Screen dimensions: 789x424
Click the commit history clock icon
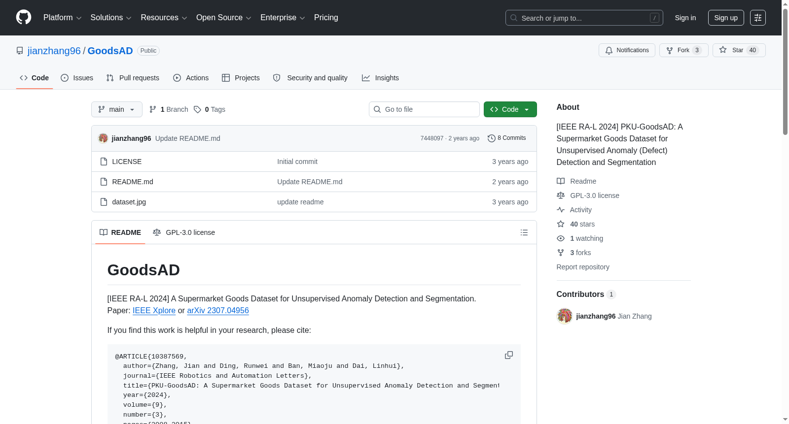click(x=491, y=138)
